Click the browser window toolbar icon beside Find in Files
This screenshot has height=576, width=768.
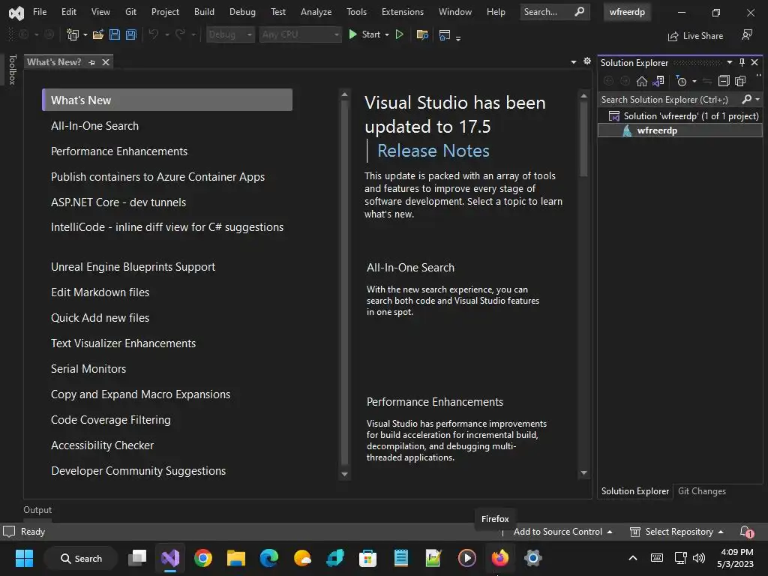(x=445, y=34)
